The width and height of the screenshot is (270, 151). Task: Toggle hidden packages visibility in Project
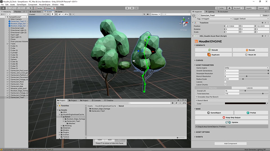[x=184, y=103]
